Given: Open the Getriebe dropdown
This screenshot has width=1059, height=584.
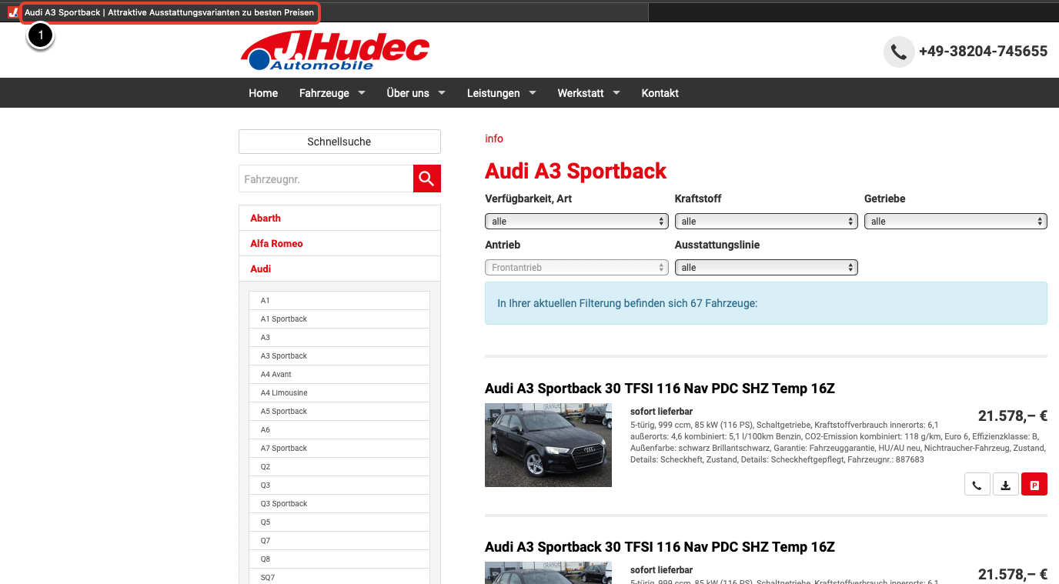Looking at the screenshot, I should 955,222.
